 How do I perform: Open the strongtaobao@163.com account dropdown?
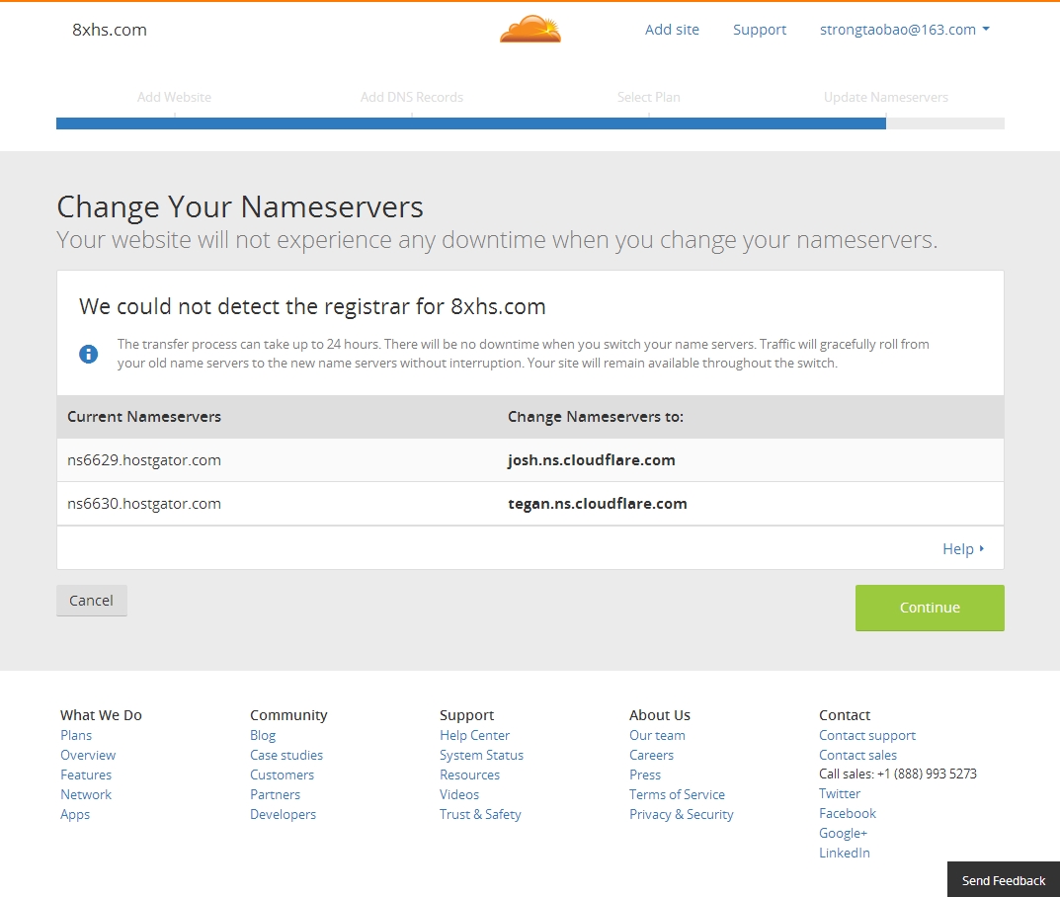click(905, 30)
